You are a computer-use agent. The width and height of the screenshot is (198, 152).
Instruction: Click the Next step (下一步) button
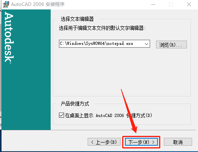141,142
